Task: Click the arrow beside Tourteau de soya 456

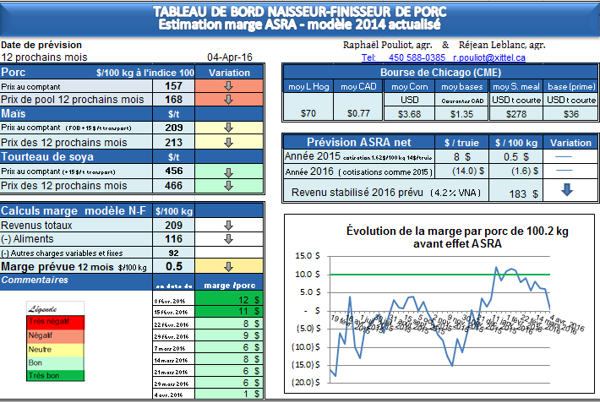Action: tap(227, 172)
